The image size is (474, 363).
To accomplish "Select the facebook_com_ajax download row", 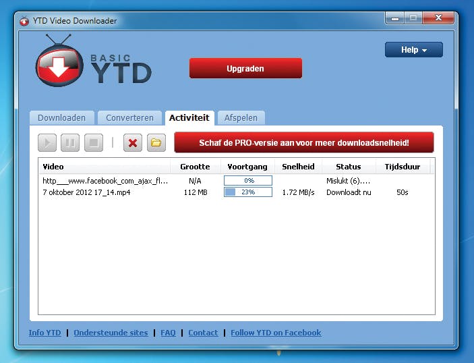I will coord(237,181).
